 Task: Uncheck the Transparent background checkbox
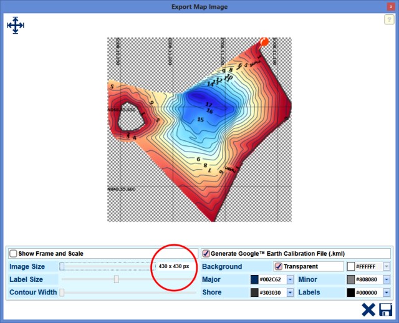point(279,266)
